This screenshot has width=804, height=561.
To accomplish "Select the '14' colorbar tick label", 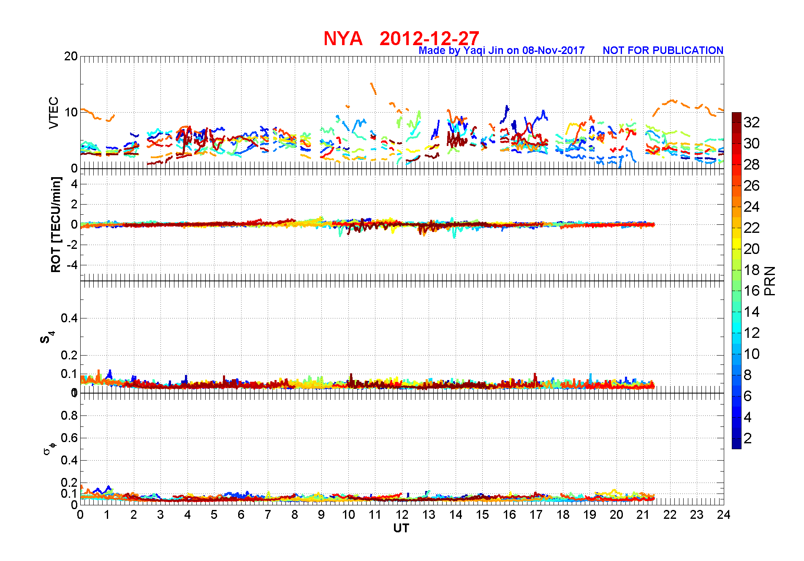I will coord(752,312).
